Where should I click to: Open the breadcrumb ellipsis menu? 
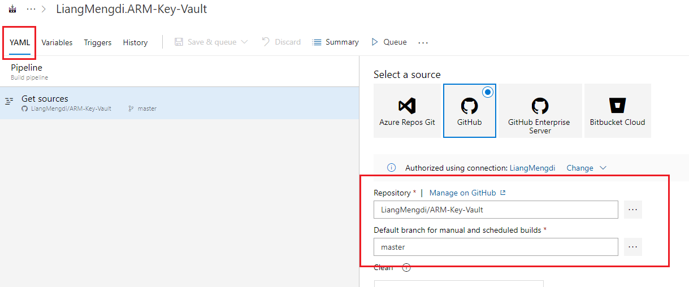pos(31,10)
